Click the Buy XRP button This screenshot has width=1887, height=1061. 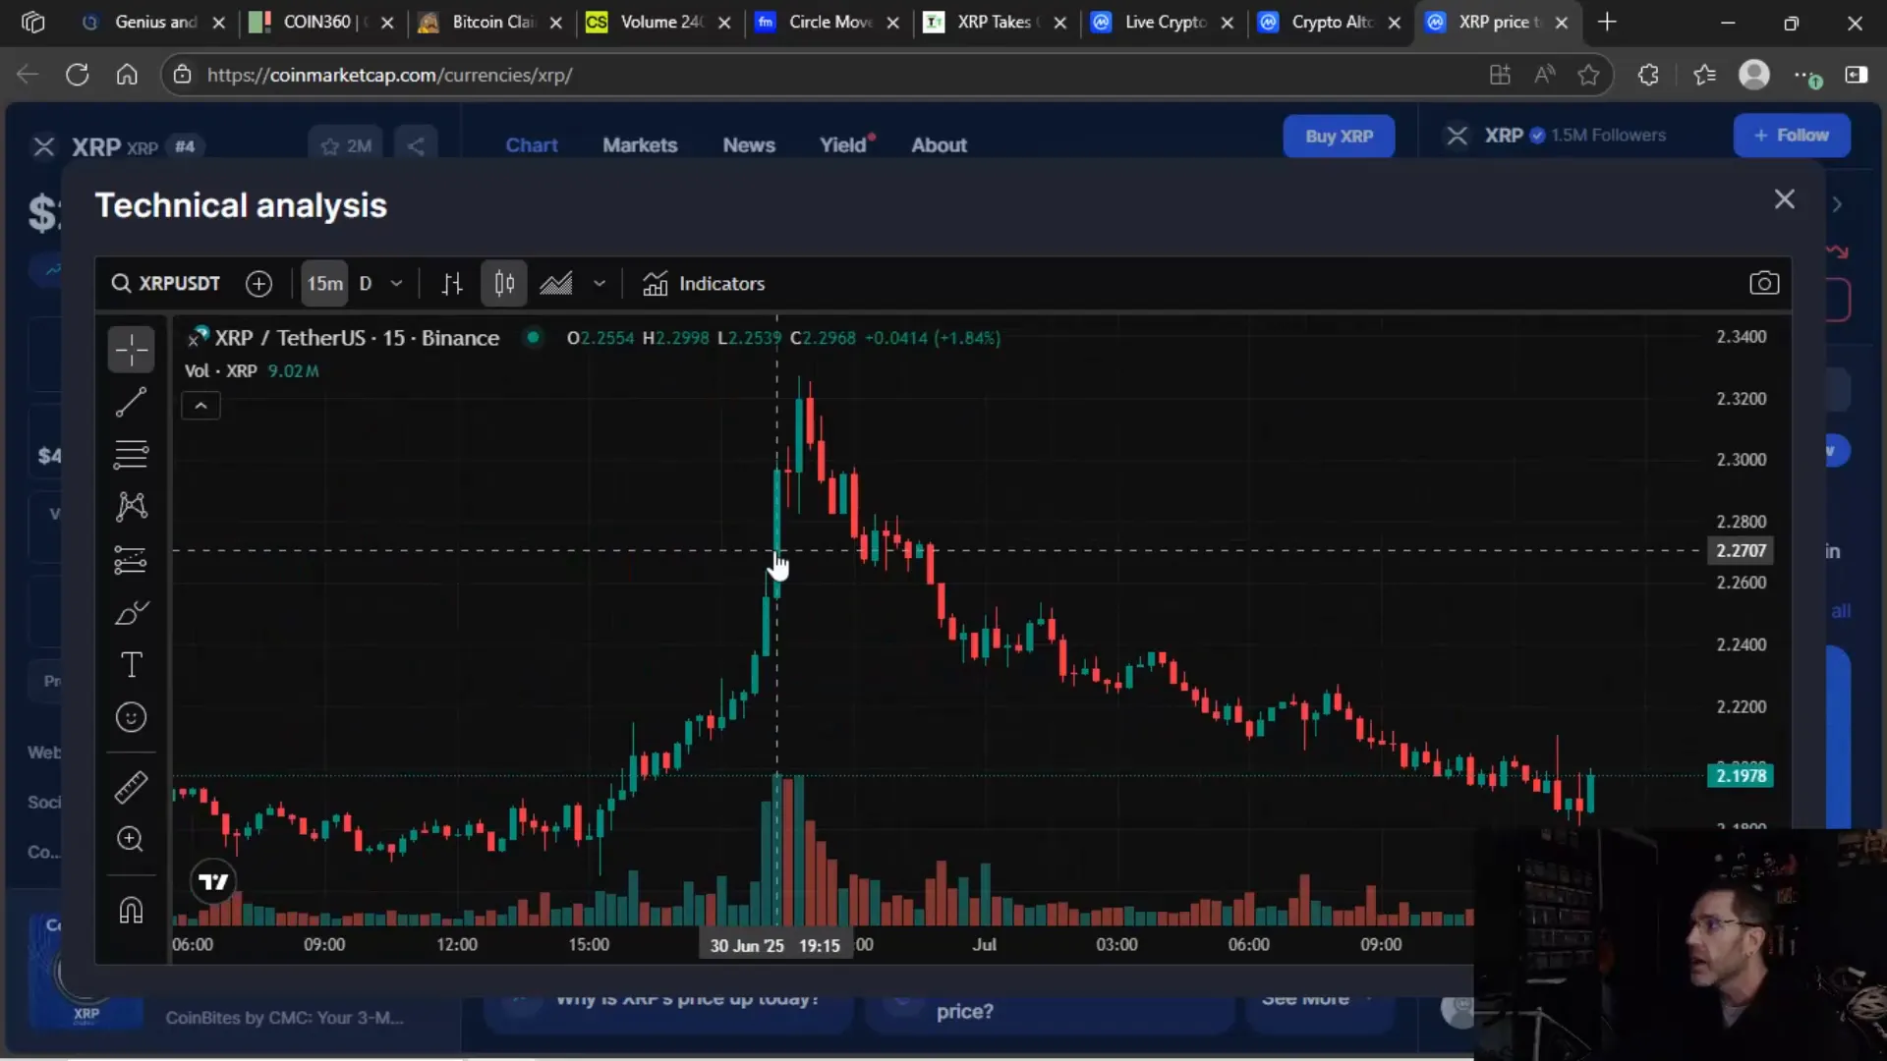(x=1339, y=136)
